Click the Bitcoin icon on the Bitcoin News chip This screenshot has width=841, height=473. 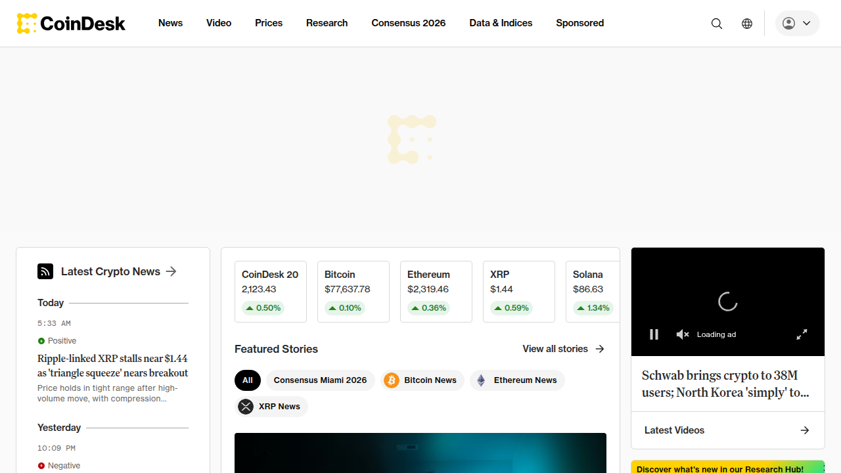point(392,380)
